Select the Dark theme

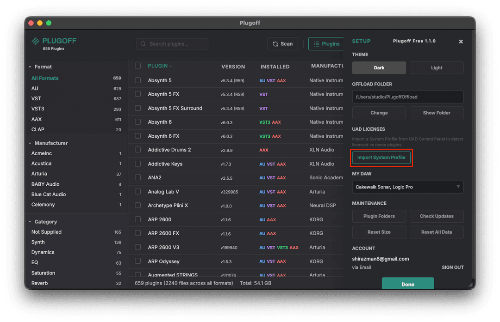(379, 68)
